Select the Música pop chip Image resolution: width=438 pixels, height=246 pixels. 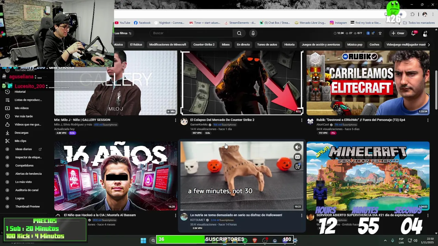click(x=355, y=44)
